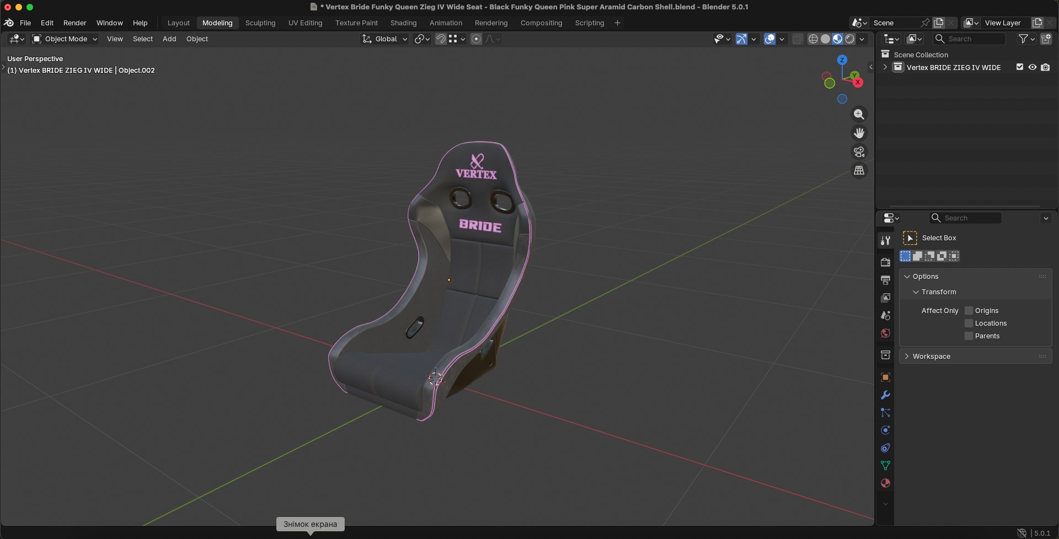This screenshot has height=539, width=1059.
Task: Open the viewport shading options dropdown arrow
Action: [862, 39]
